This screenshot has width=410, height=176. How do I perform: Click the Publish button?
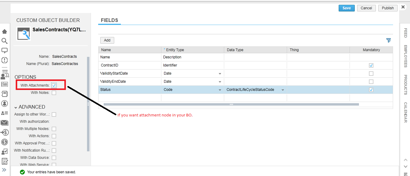tap(388, 8)
